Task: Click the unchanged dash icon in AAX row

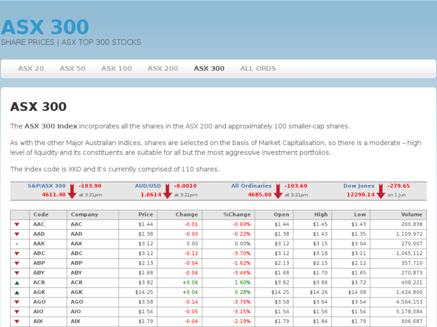Action: pyautogui.click(x=17, y=244)
